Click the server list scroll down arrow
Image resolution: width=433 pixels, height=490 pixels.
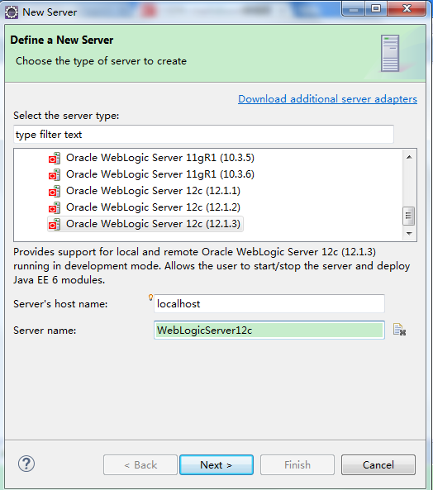(x=409, y=234)
